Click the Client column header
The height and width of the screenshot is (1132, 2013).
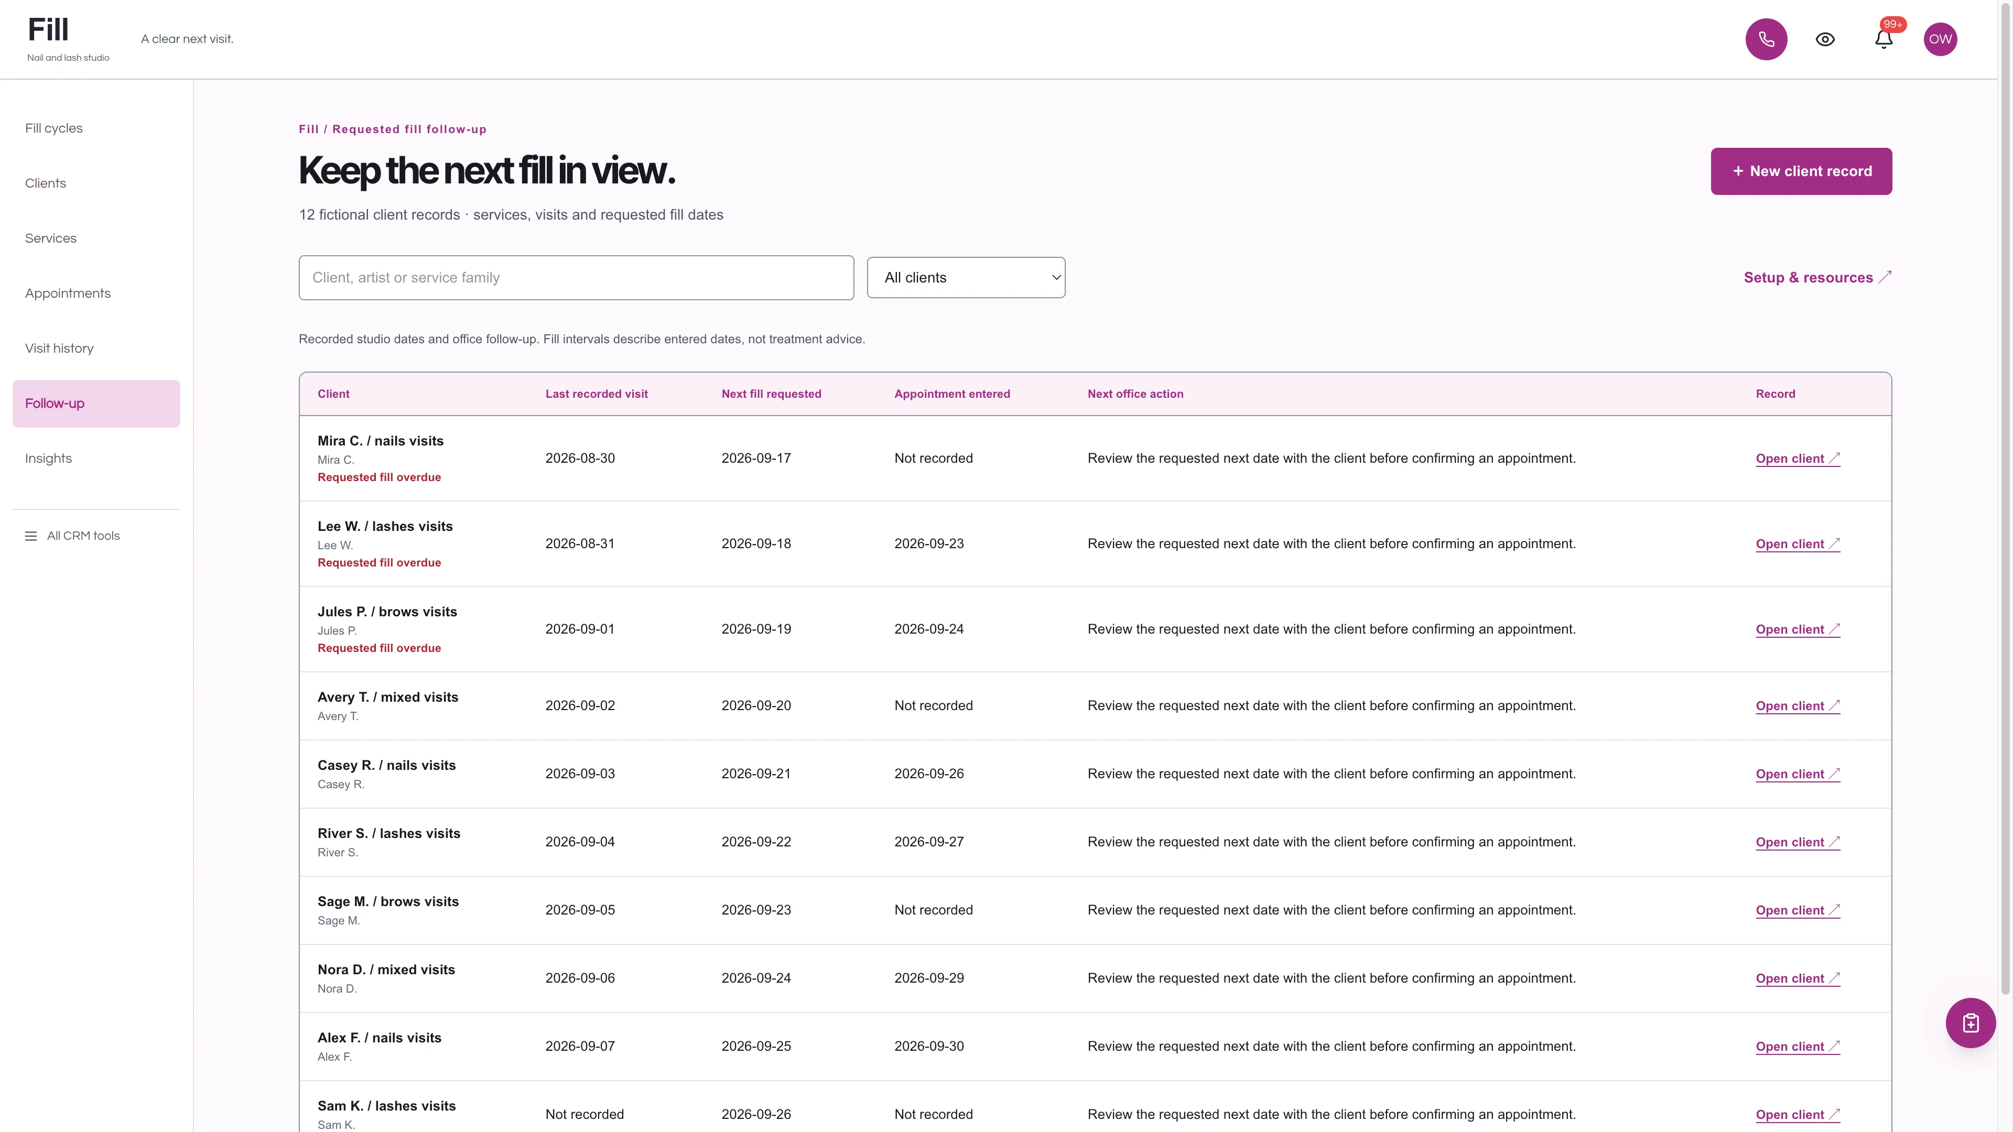click(334, 394)
